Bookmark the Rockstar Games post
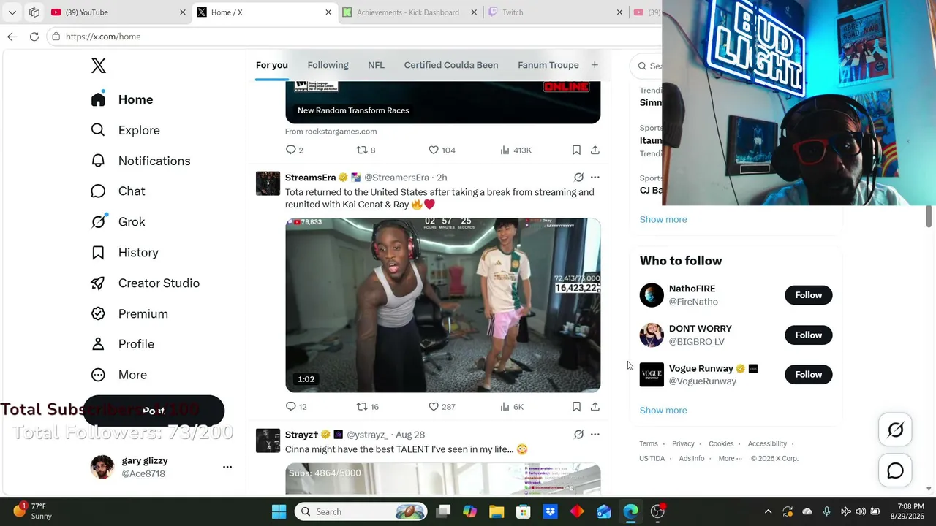936x526 pixels. click(576, 150)
